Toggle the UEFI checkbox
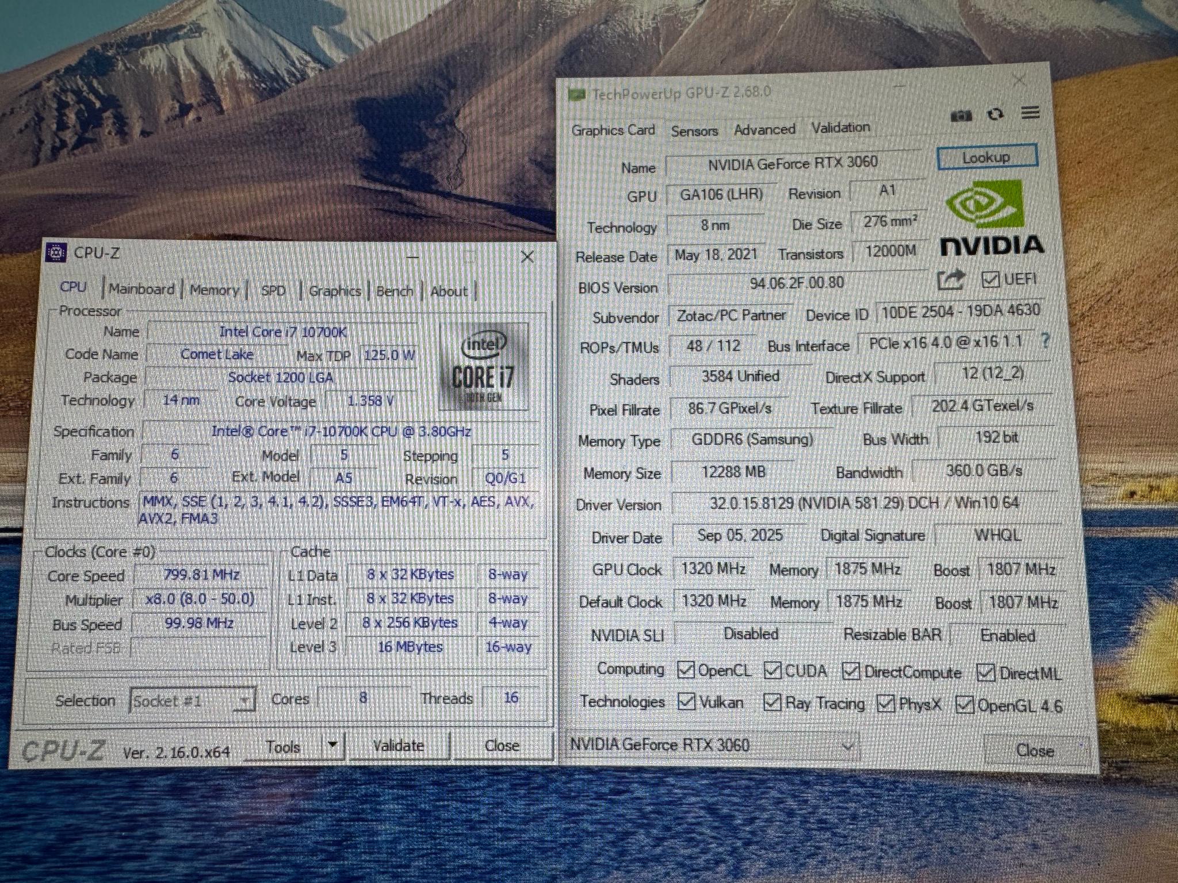Viewport: 1178px width, 883px height. click(990, 280)
